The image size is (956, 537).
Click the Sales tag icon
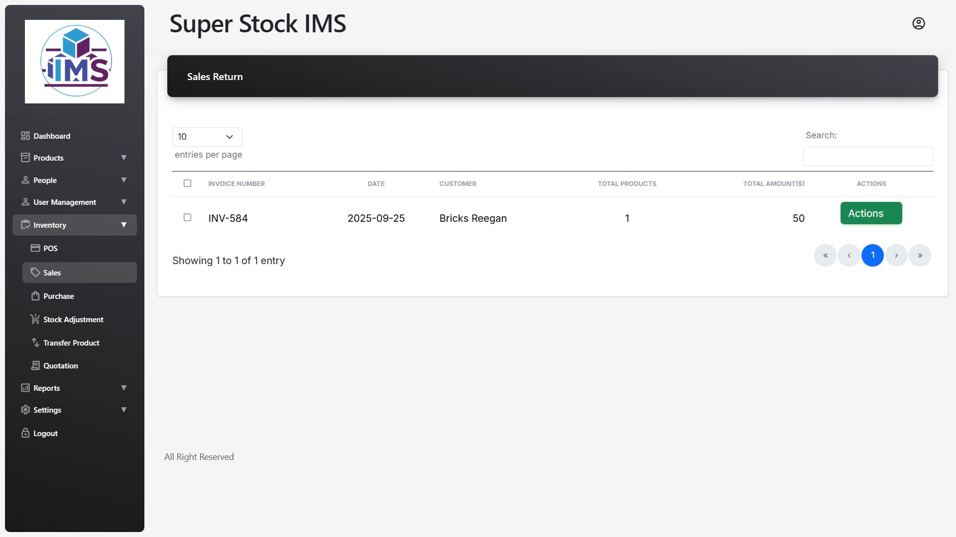tap(35, 272)
